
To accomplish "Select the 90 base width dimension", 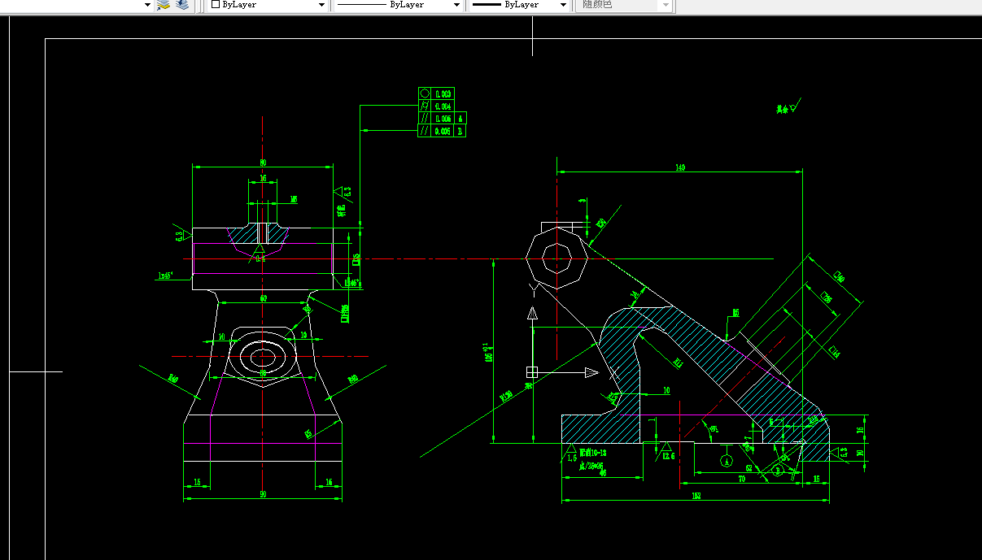I will pos(263,493).
